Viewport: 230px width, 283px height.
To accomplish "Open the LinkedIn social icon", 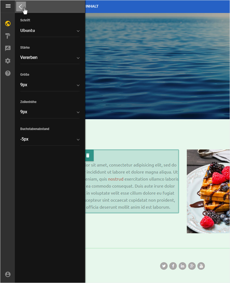I will [x=182, y=266].
